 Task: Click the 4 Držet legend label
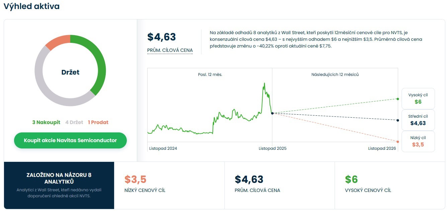coord(74,122)
